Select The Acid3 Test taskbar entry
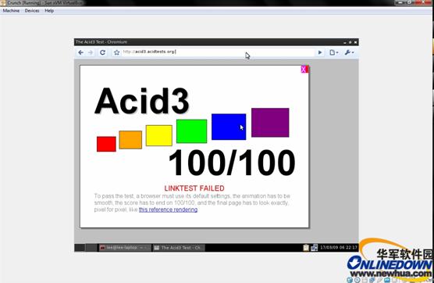The image size is (434, 283). point(179,248)
